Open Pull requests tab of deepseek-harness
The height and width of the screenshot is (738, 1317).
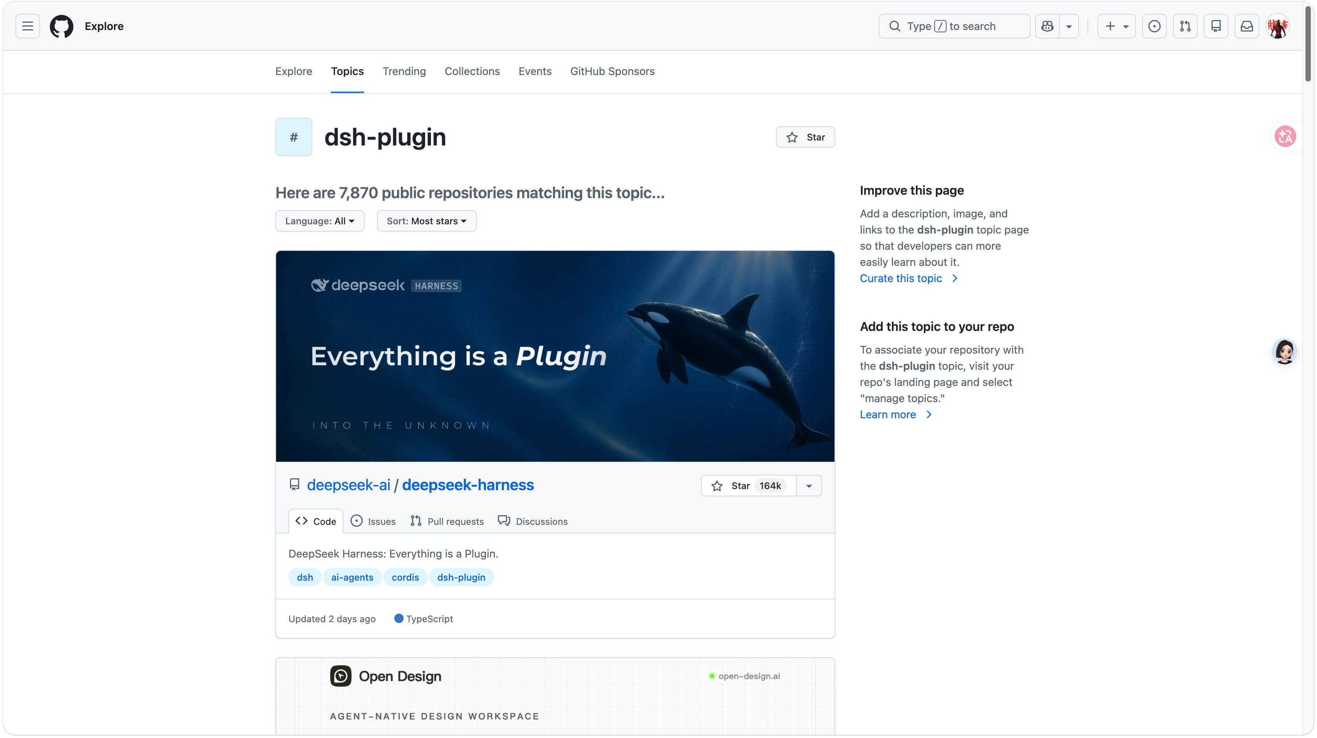pos(447,521)
